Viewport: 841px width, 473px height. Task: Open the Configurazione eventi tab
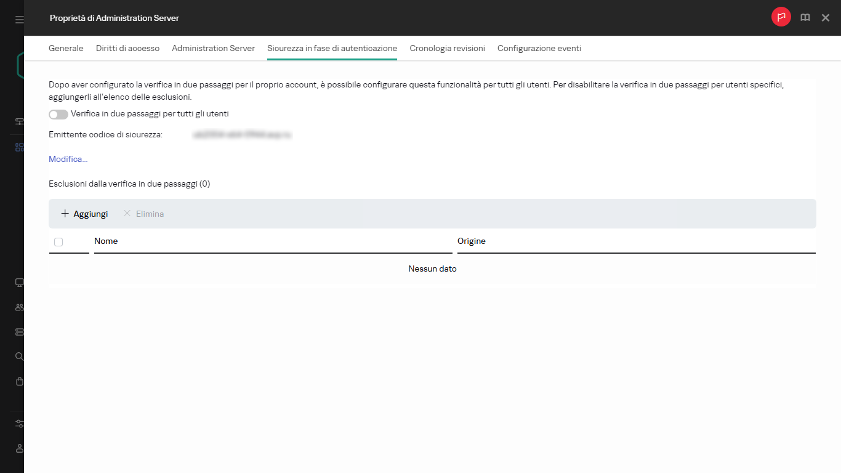539,48
